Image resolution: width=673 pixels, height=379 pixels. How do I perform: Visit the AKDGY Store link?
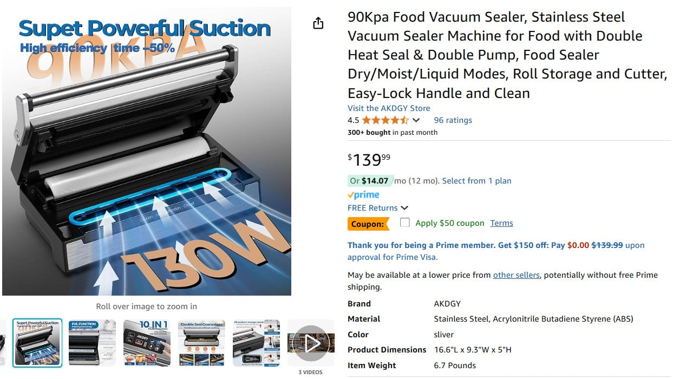coord(389,108)
